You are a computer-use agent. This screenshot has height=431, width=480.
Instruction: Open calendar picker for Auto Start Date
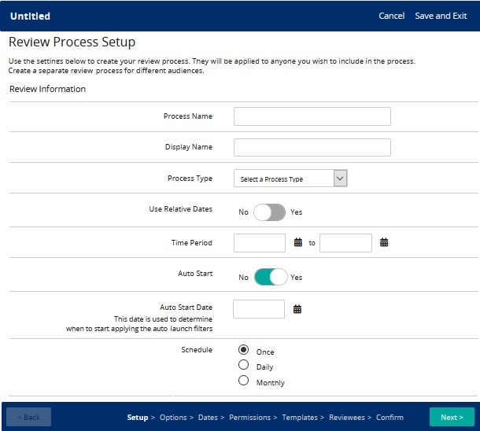pos(297,309)
